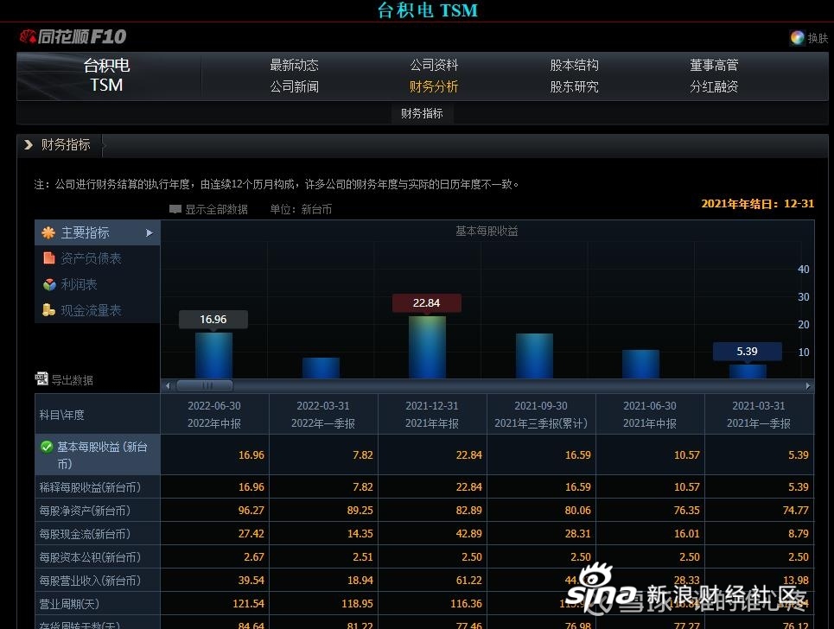This screenshot has width=834, height=629.
Task: Click the 台积电 TSM company name
Action: (x=106, y=75)
